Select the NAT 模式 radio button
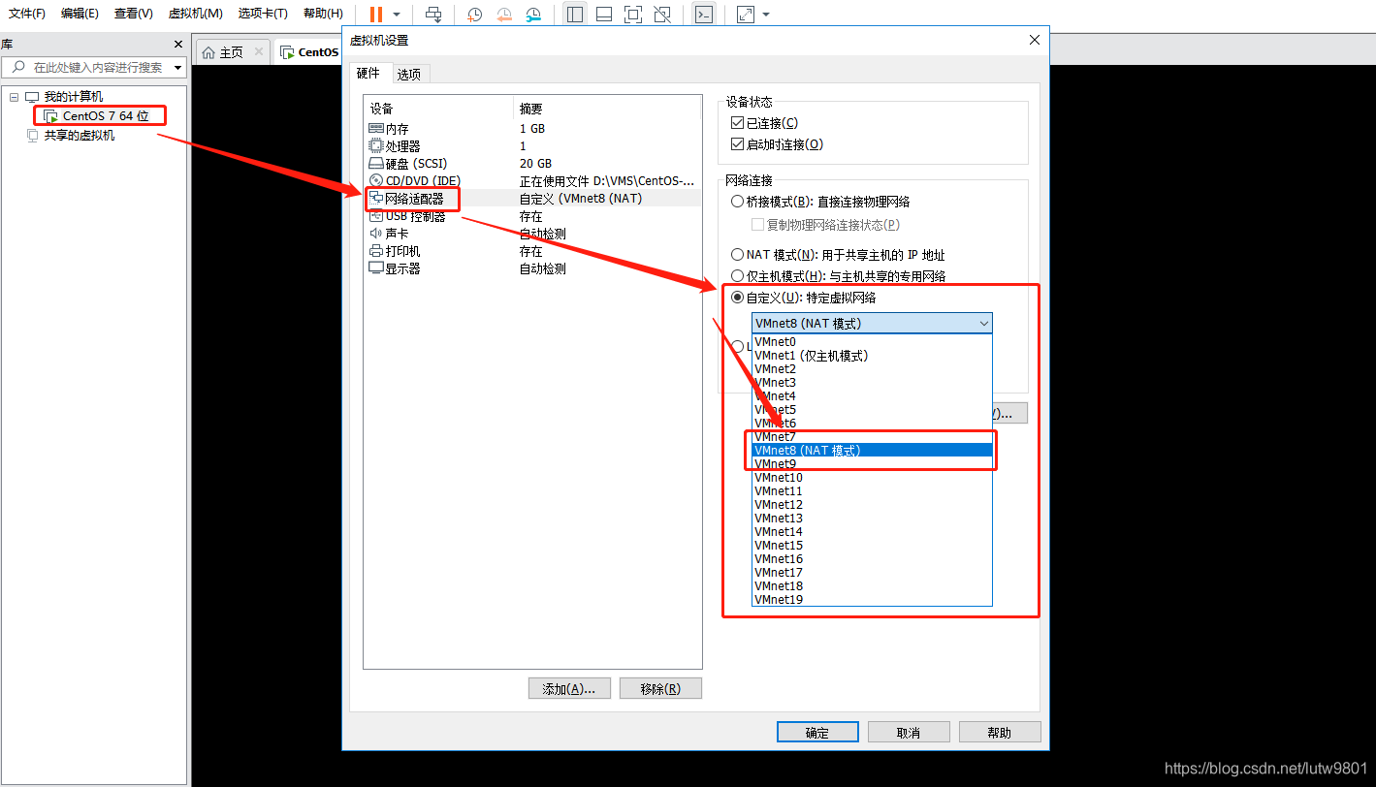This screenshot has width=1376, height=787. (x=737, y=255)
